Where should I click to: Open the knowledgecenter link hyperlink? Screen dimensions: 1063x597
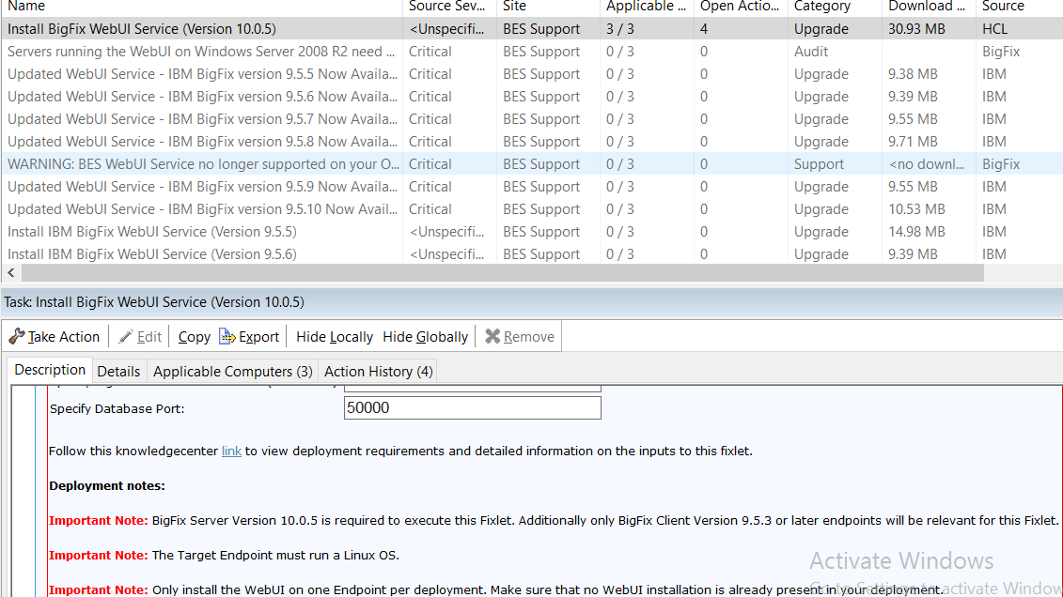click(231, 451)
